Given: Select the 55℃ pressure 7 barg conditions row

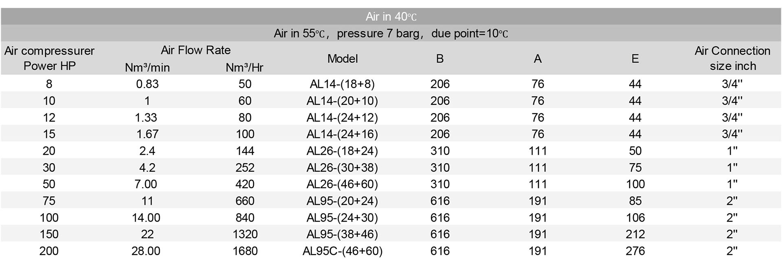Looking at the screenshot, I should click(x=391, y=33).
